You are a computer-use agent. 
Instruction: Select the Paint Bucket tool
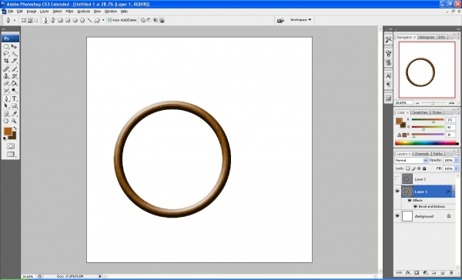coord(14,83)
